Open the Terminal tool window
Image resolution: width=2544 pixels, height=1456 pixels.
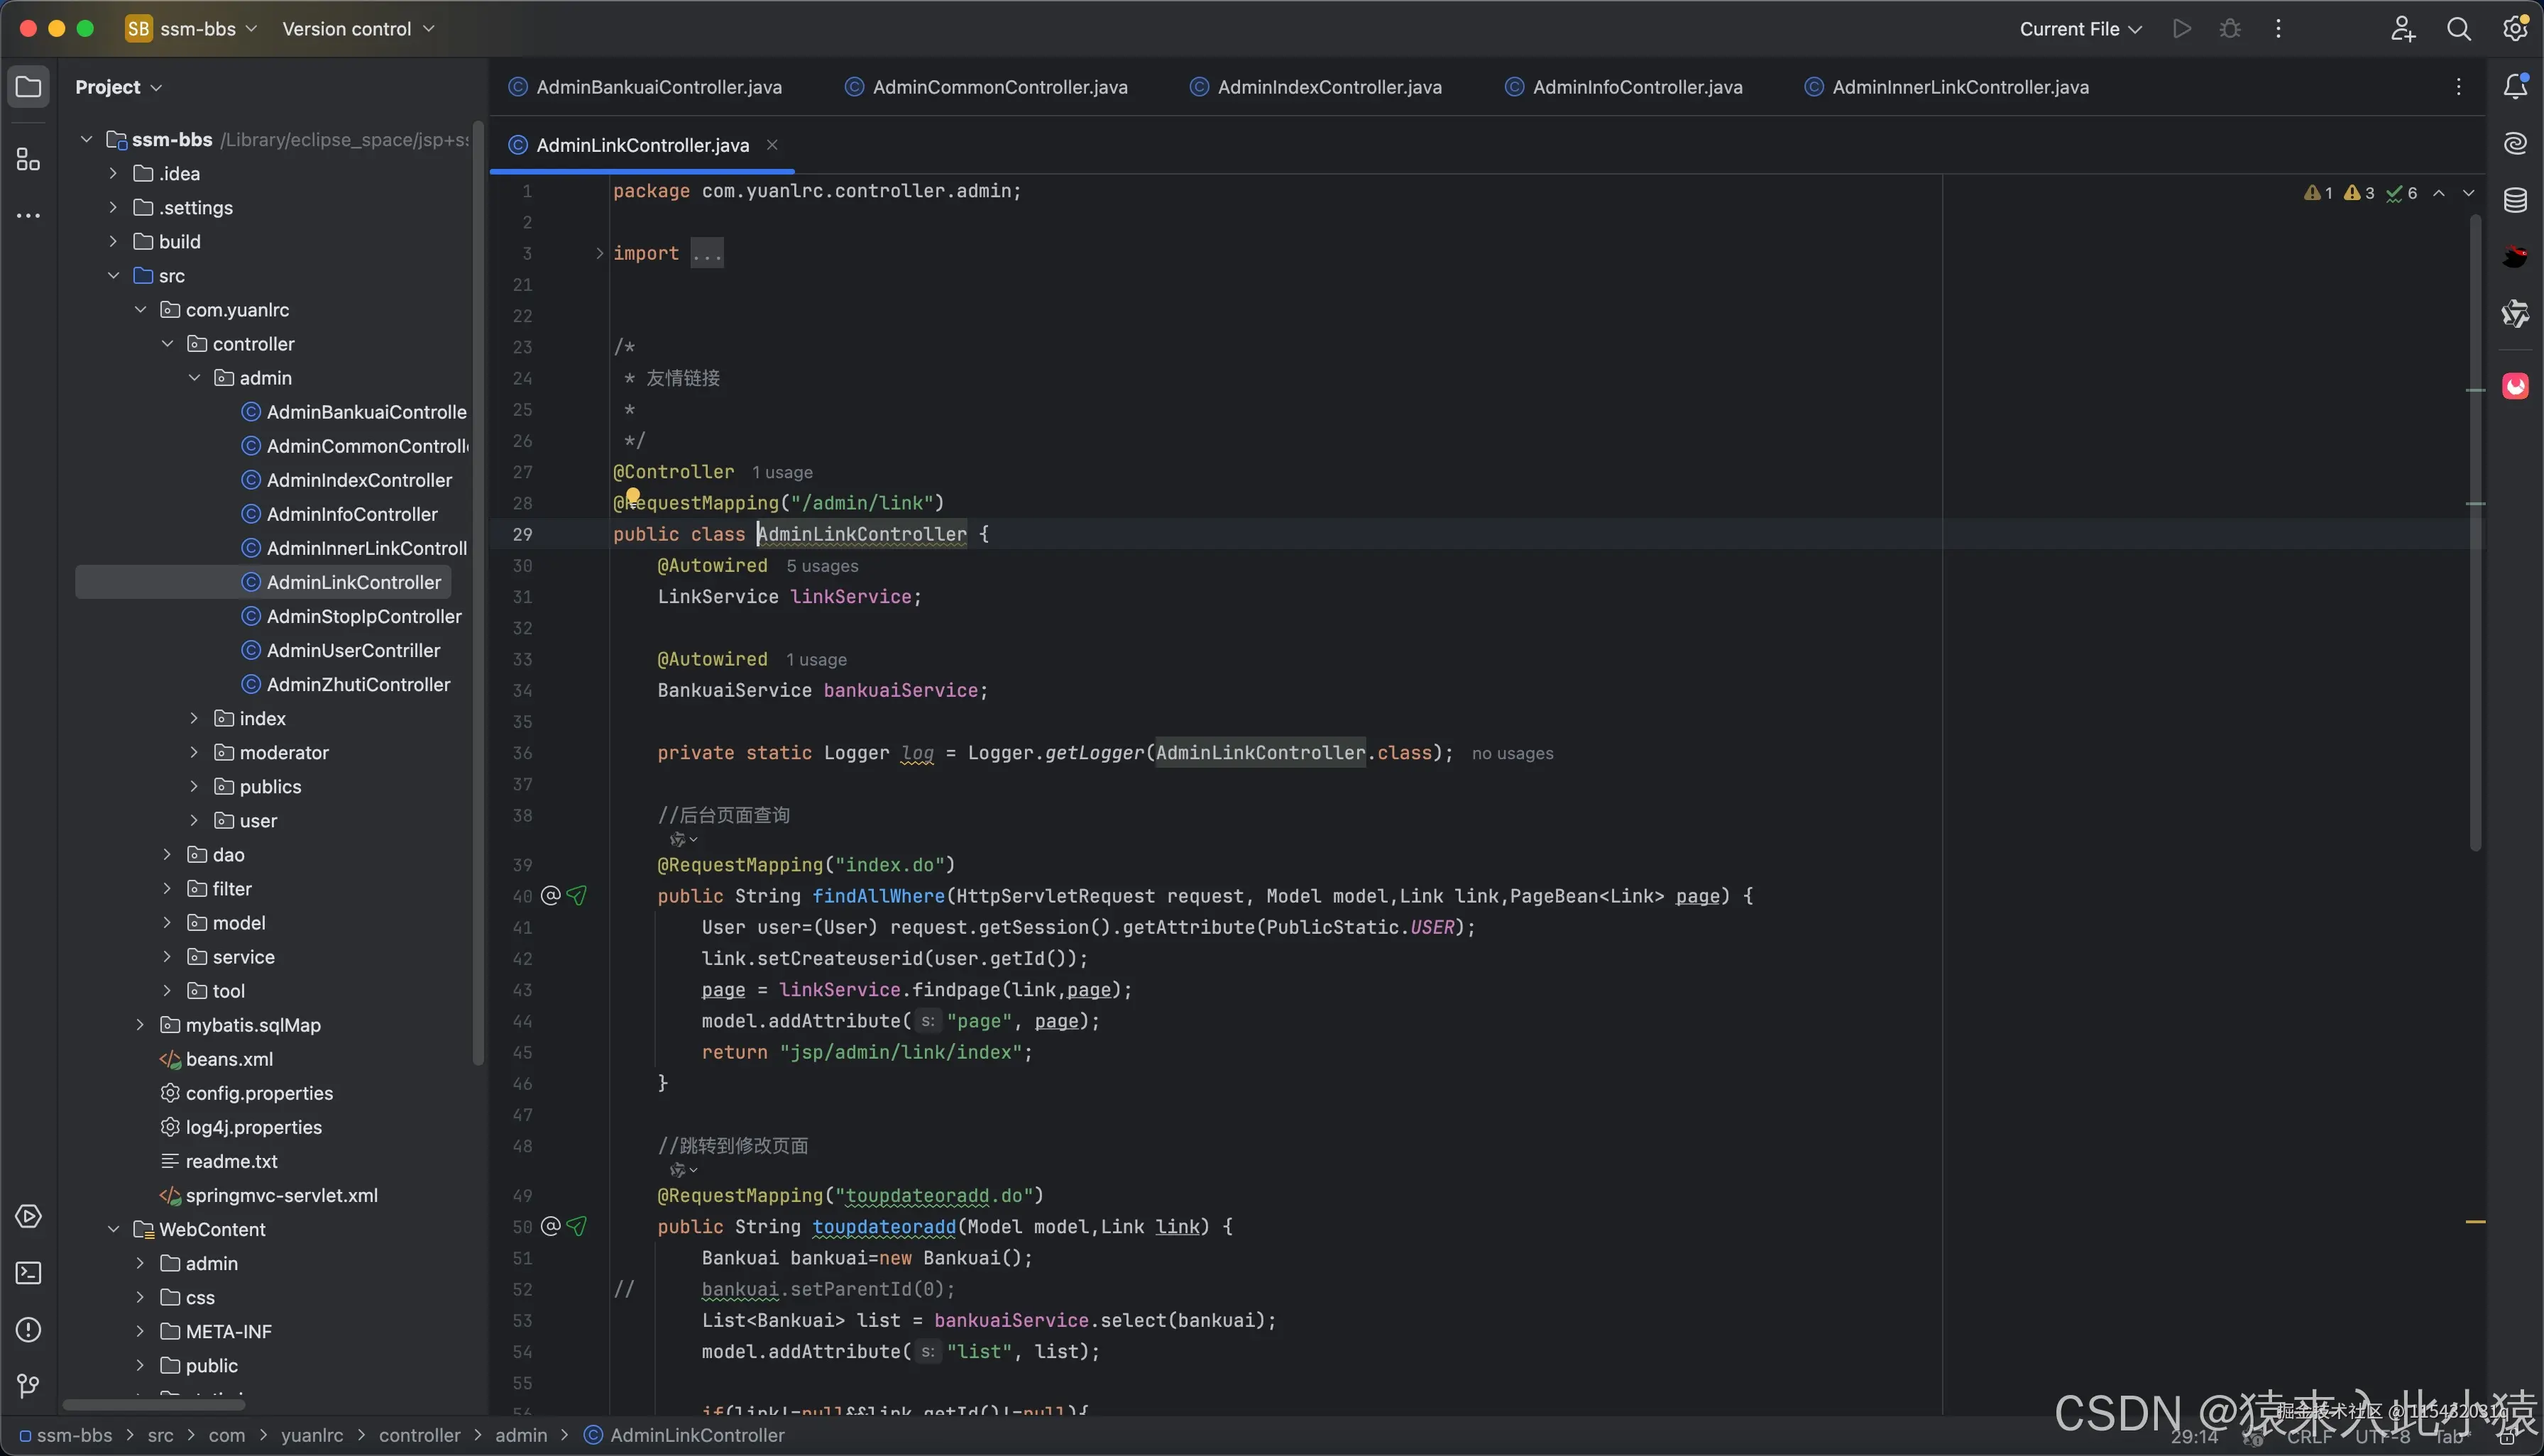(x=28, y=1273)
